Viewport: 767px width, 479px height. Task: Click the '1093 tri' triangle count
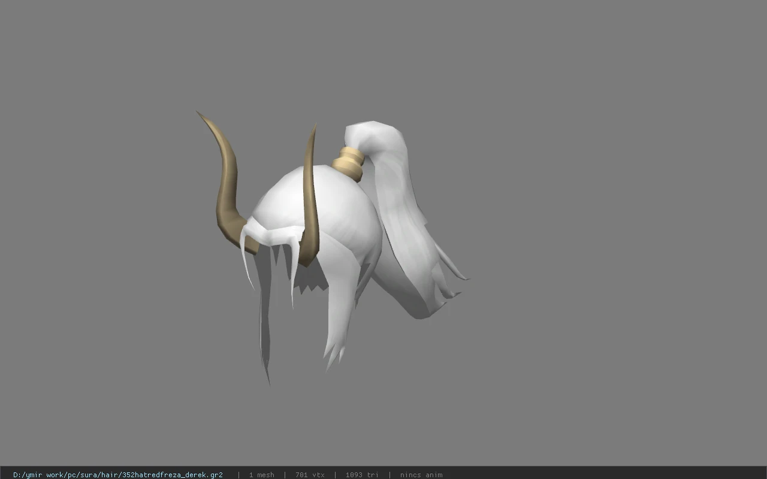coord(362,475)
